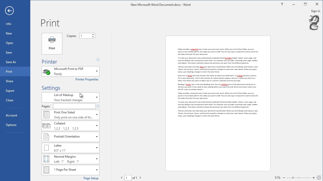Click the Pages info icon
This screenshot has height=181, width=323.
98,106
